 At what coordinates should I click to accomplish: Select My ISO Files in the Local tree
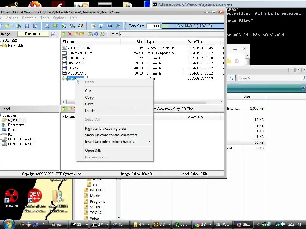pyautogui.click(x=17, y=120)
